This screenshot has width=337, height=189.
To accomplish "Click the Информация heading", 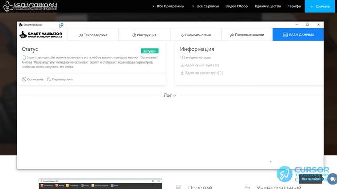I will [x=197, y=49].
